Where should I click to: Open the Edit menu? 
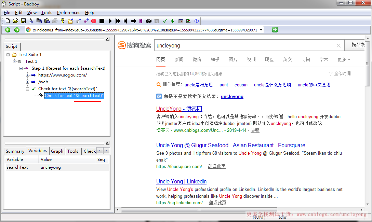(19, 13)
